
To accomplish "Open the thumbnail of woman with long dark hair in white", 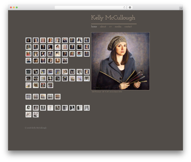I will 79,40.
